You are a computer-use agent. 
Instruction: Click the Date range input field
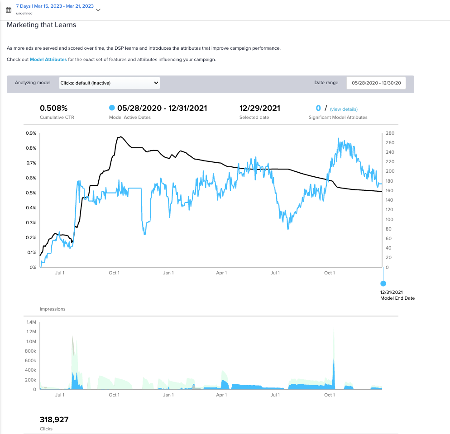pos(376,83)
